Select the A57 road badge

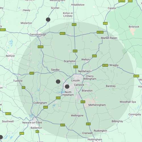click(32, 73)
